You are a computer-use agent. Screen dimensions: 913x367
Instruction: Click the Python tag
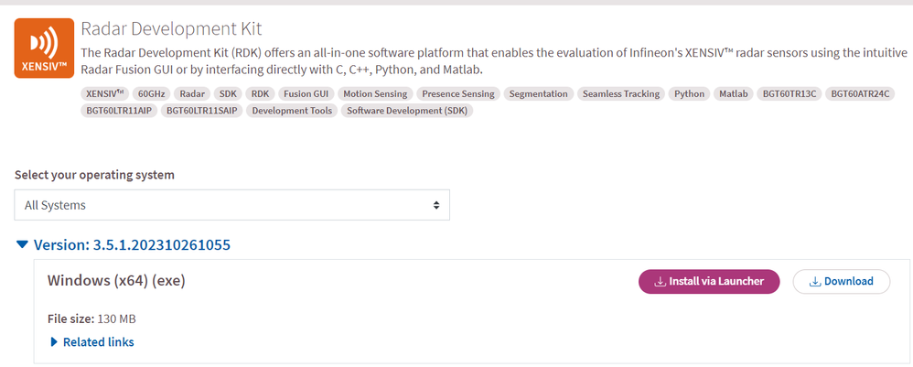click(x=689, y=93)
